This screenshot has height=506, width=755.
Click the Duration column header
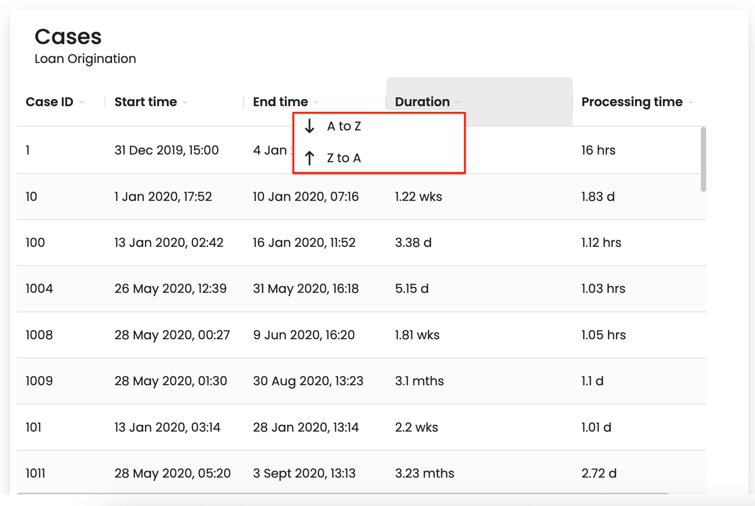(x=422, y=102)
